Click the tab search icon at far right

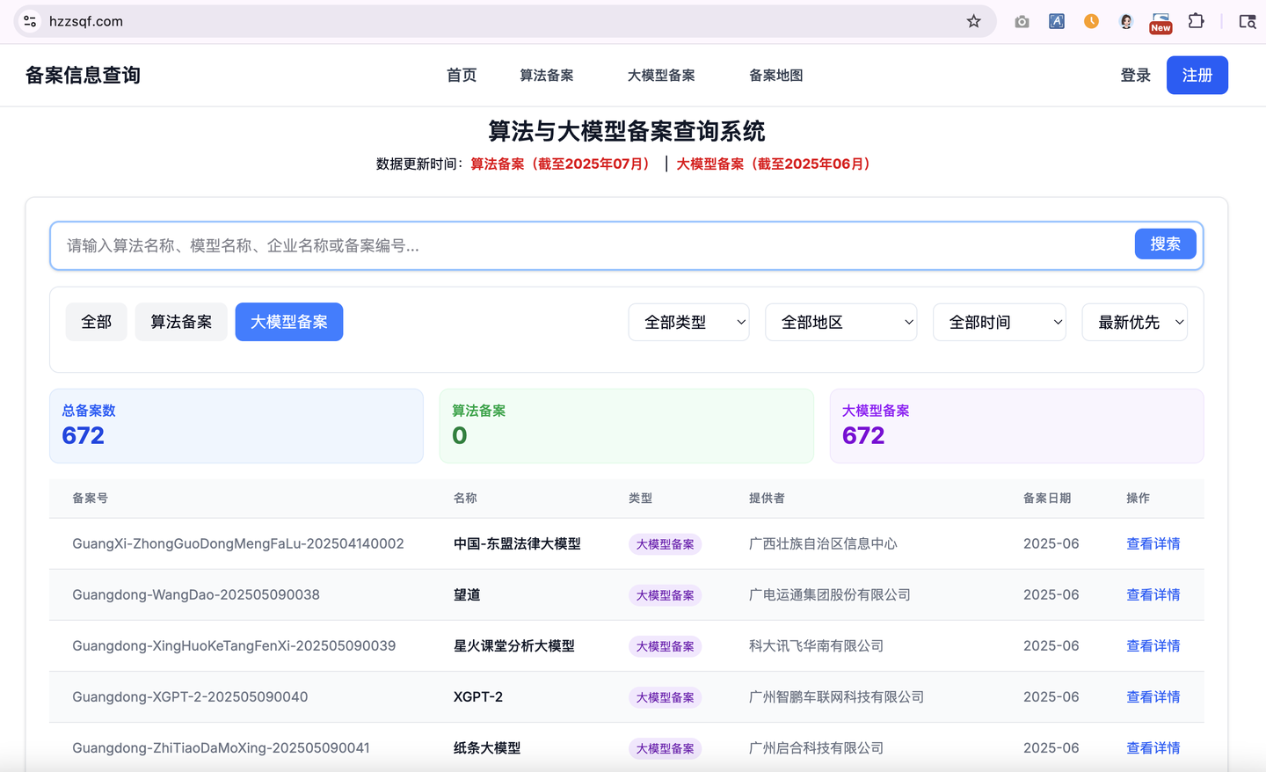click(1247, 21)
